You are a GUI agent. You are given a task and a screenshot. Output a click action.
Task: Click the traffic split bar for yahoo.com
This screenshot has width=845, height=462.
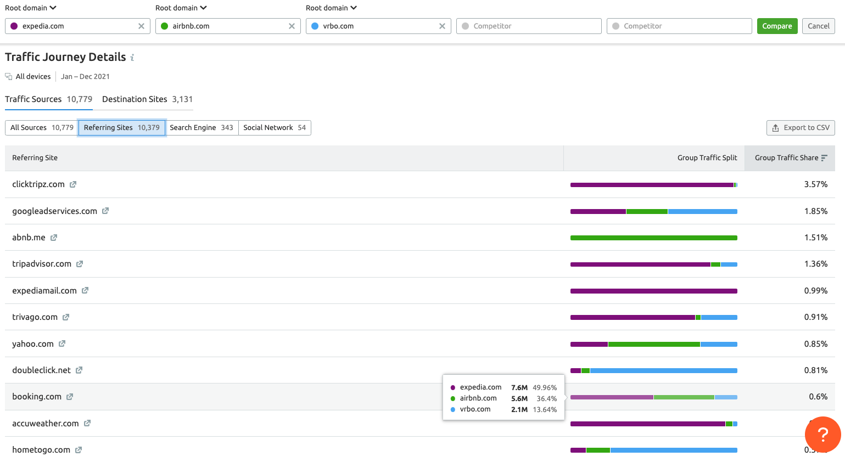654,344
